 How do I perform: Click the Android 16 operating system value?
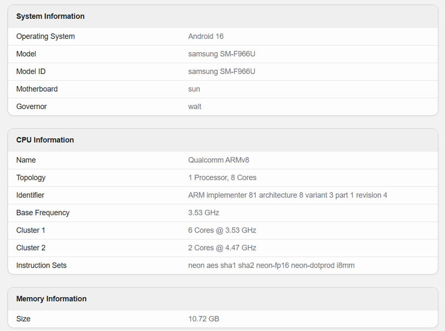(206, 37)
